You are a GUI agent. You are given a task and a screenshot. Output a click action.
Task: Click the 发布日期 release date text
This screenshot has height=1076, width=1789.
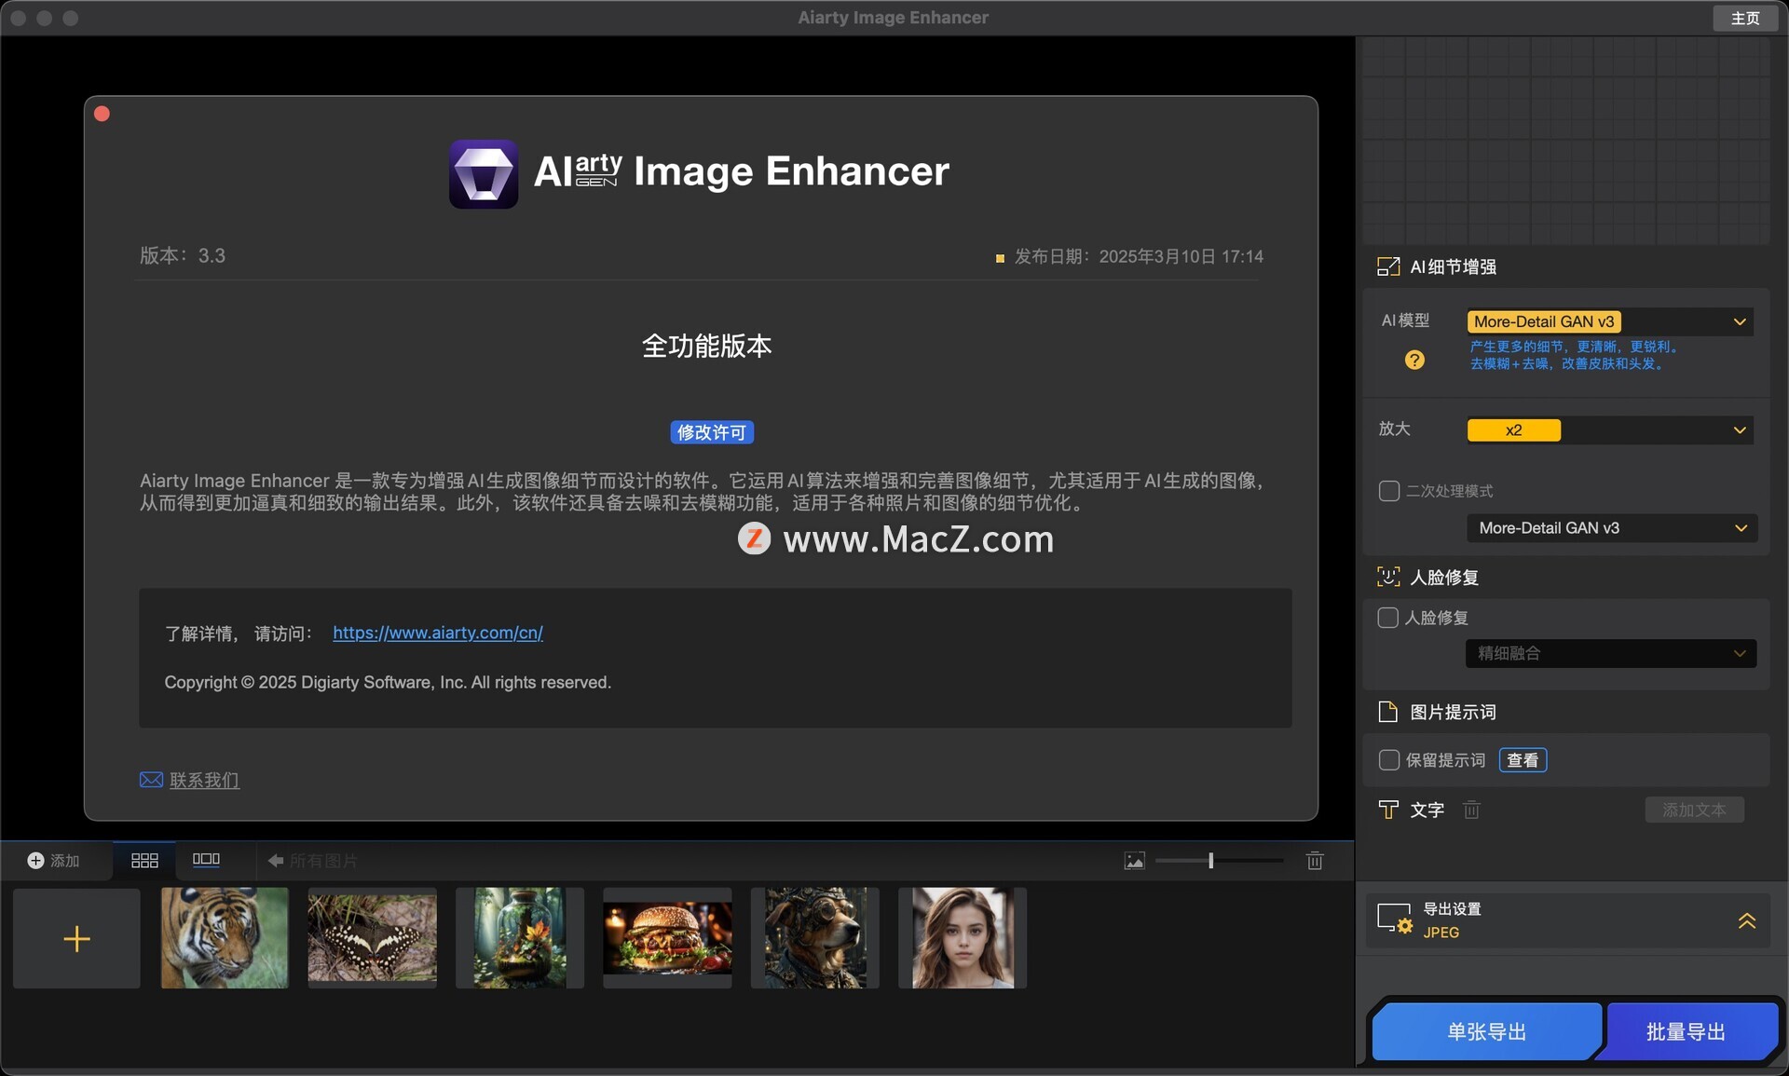coord(1139,256)
